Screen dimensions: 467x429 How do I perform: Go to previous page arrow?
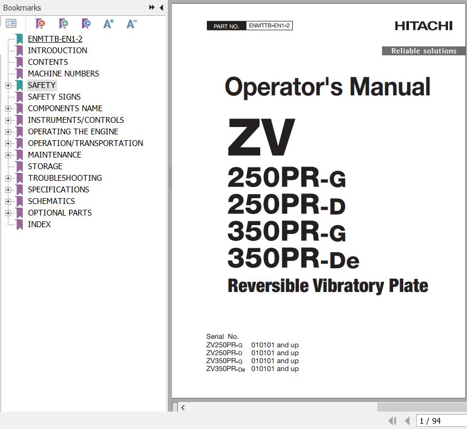coord(407,421)
